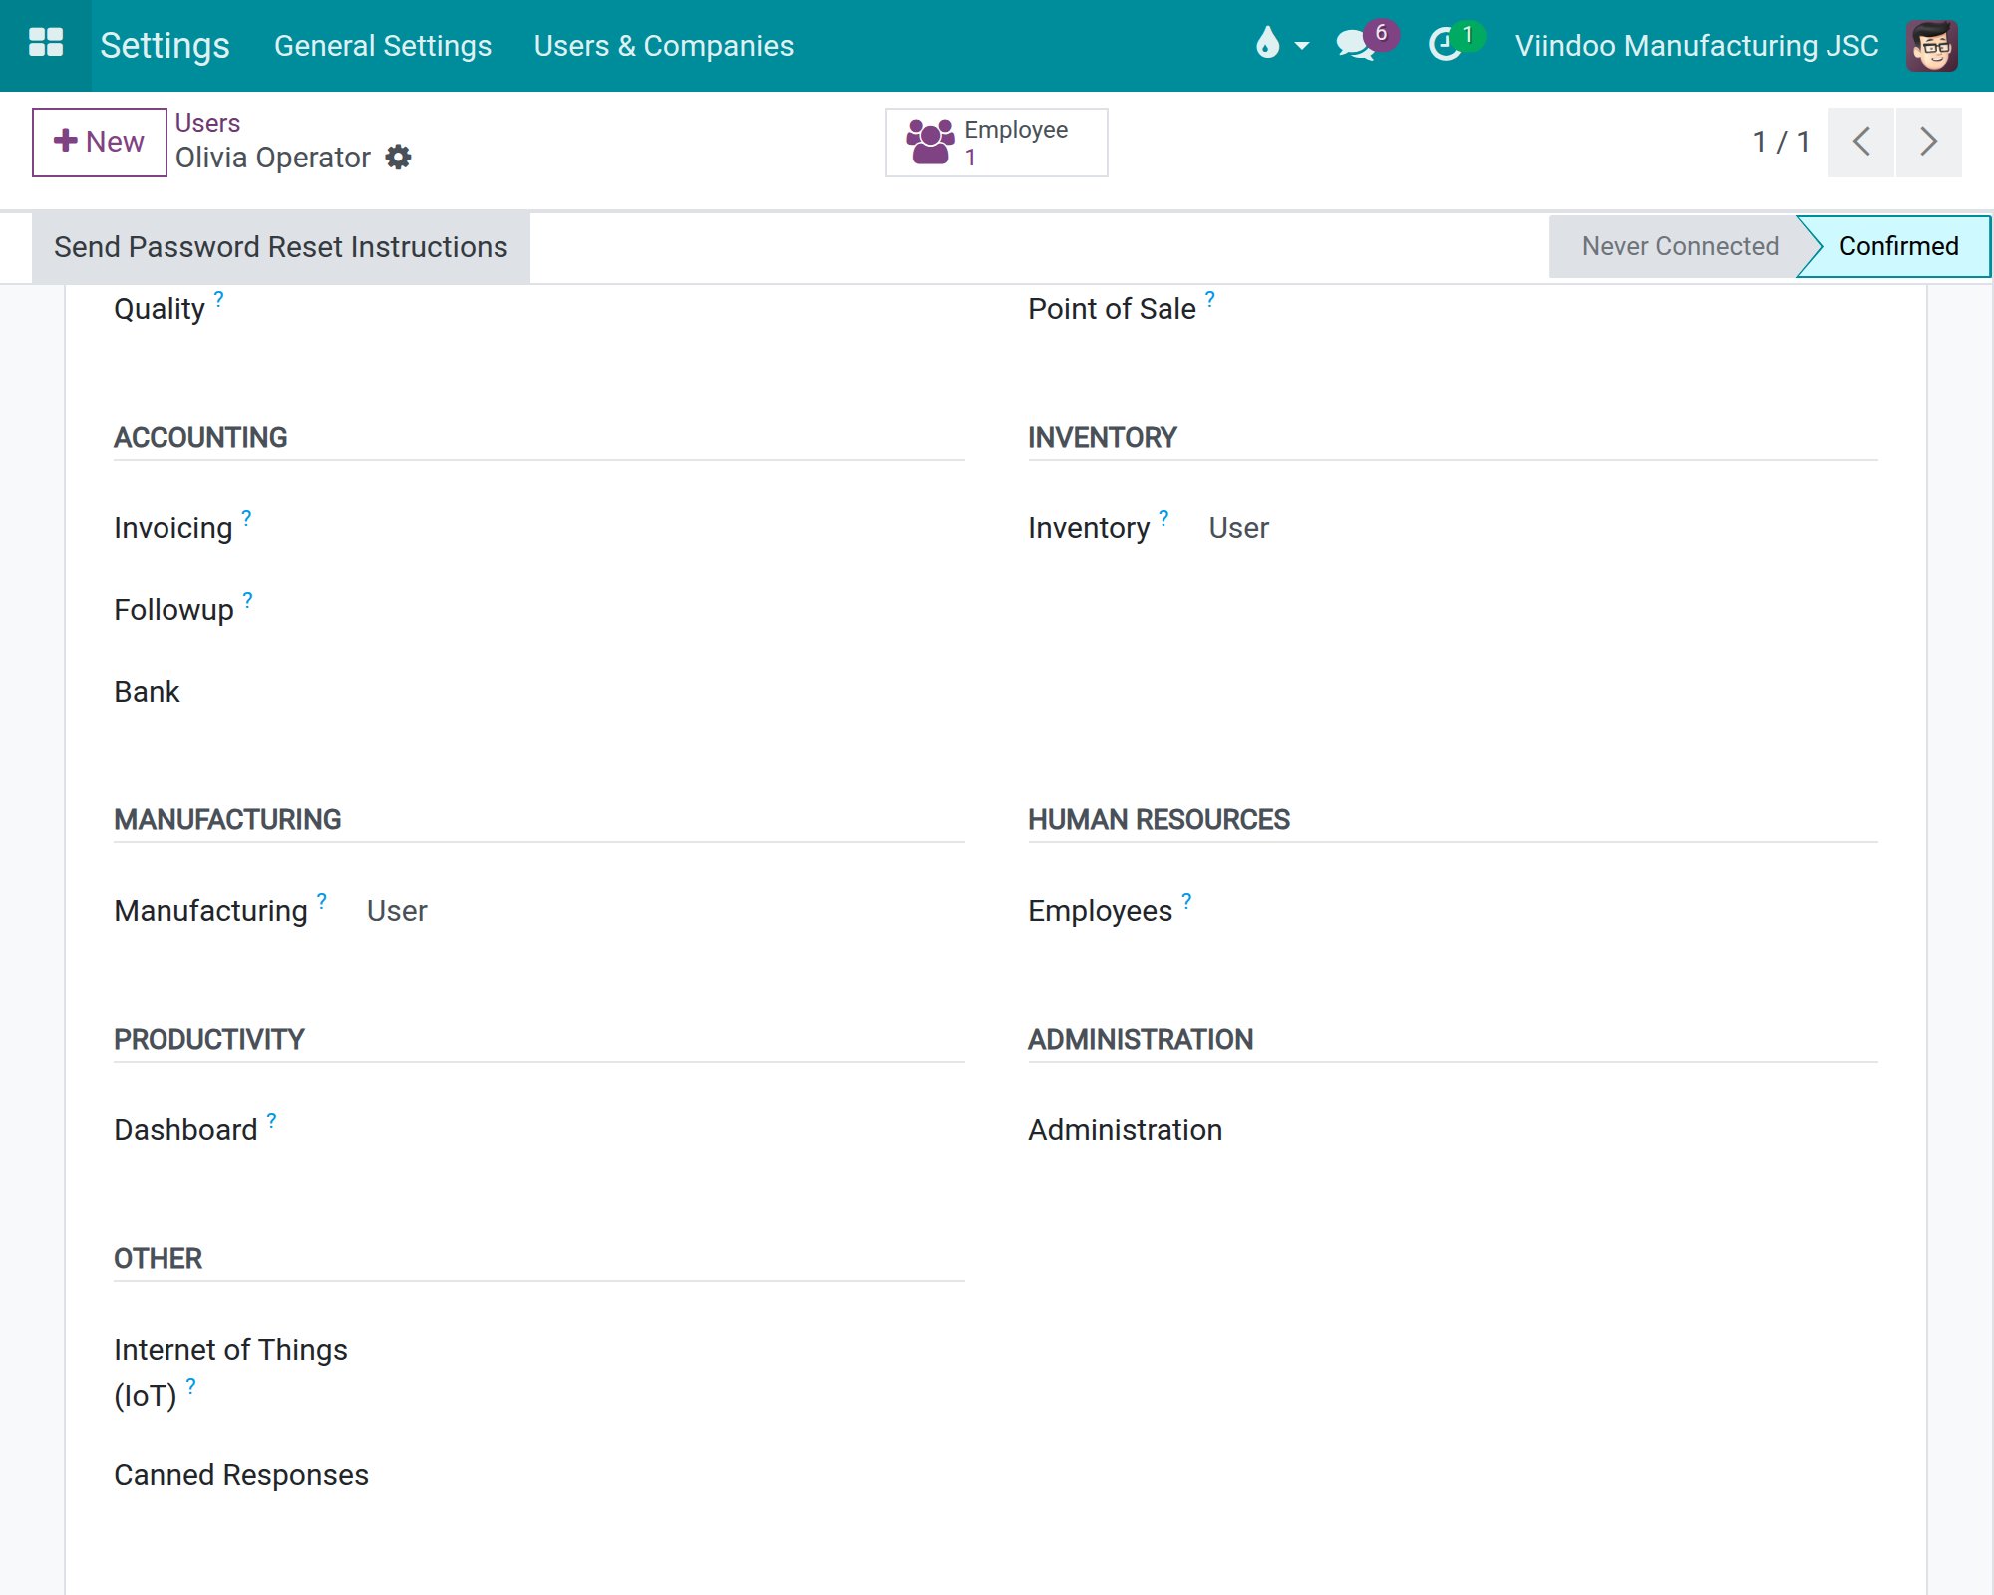Go to the previous record arrow
This screenshot has width=1994, height=1595.
pyautogui.click(x=1860, y=142)
